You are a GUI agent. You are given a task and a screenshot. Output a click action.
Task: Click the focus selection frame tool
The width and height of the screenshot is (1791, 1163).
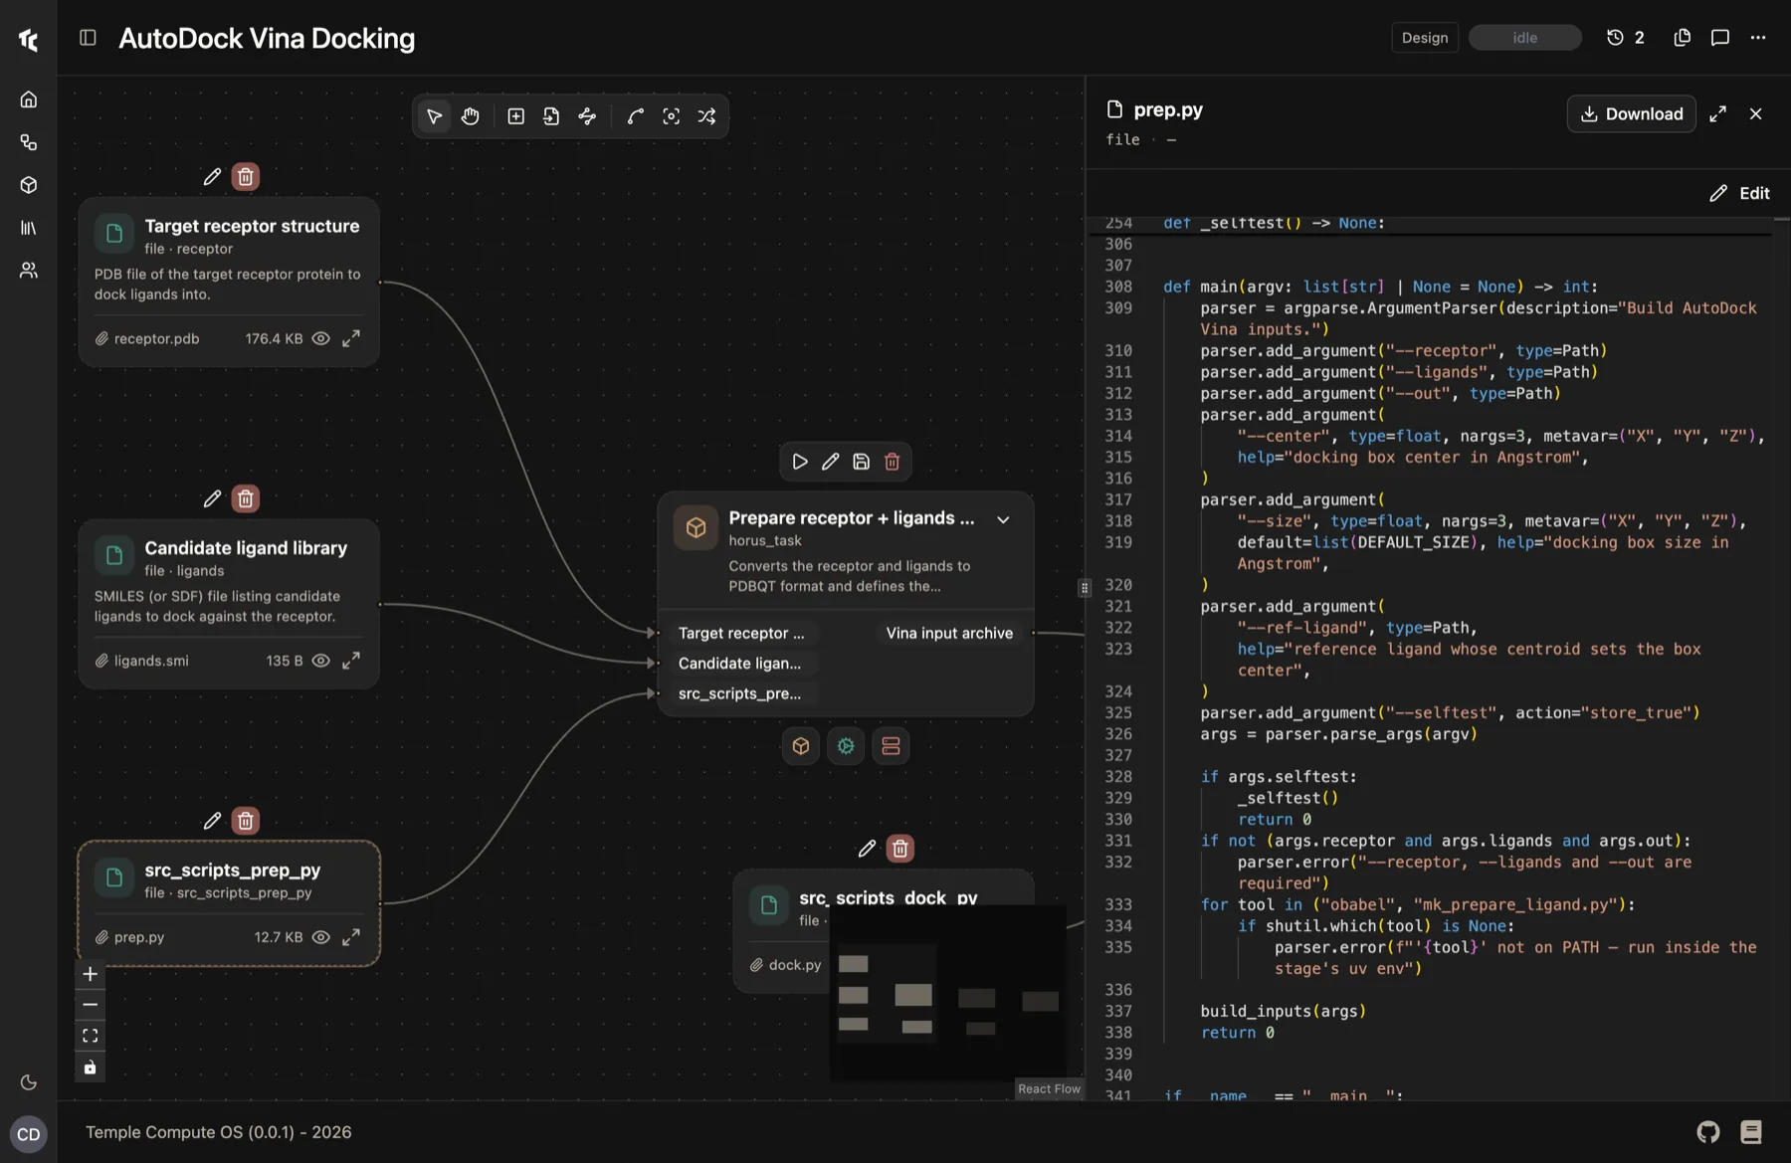coord(672,116)
